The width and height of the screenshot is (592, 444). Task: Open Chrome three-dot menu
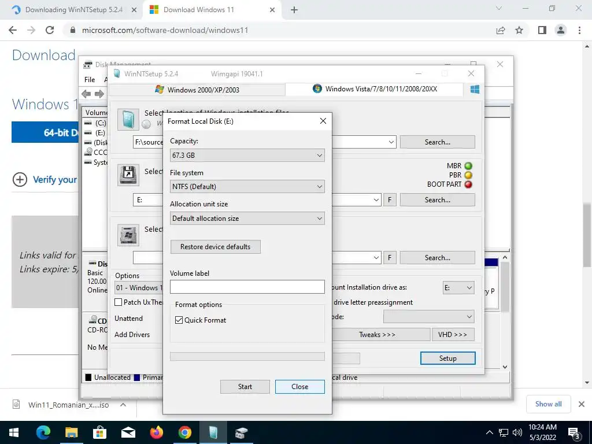click(579, 30)
